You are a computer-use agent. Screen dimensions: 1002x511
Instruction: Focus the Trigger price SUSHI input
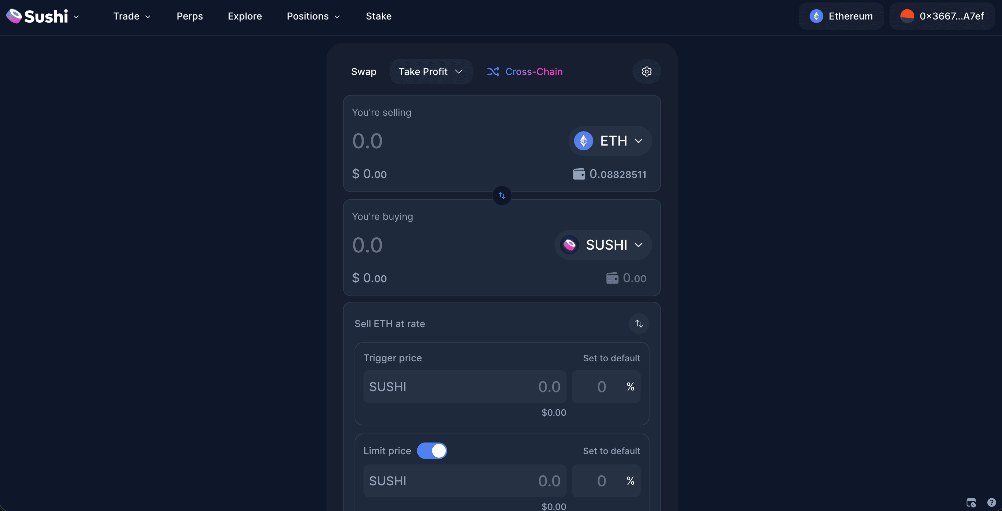coord(465,387)
